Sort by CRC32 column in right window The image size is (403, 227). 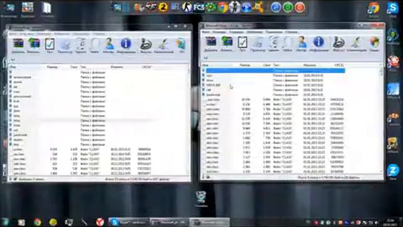339,65
